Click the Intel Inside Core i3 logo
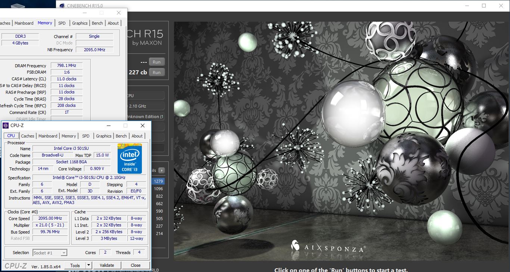This screenshot has height=272, width=510. tap(130, 158)
